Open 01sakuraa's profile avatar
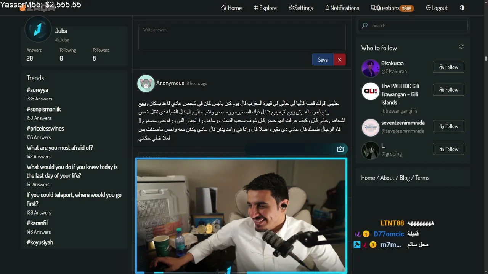The image size is (488, 274). (371, 68)
